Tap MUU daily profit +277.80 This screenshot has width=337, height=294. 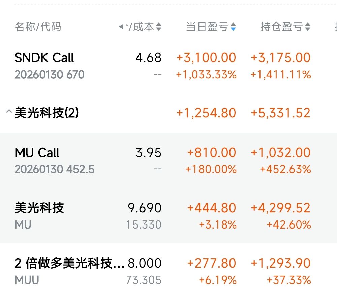pos(211,263)
